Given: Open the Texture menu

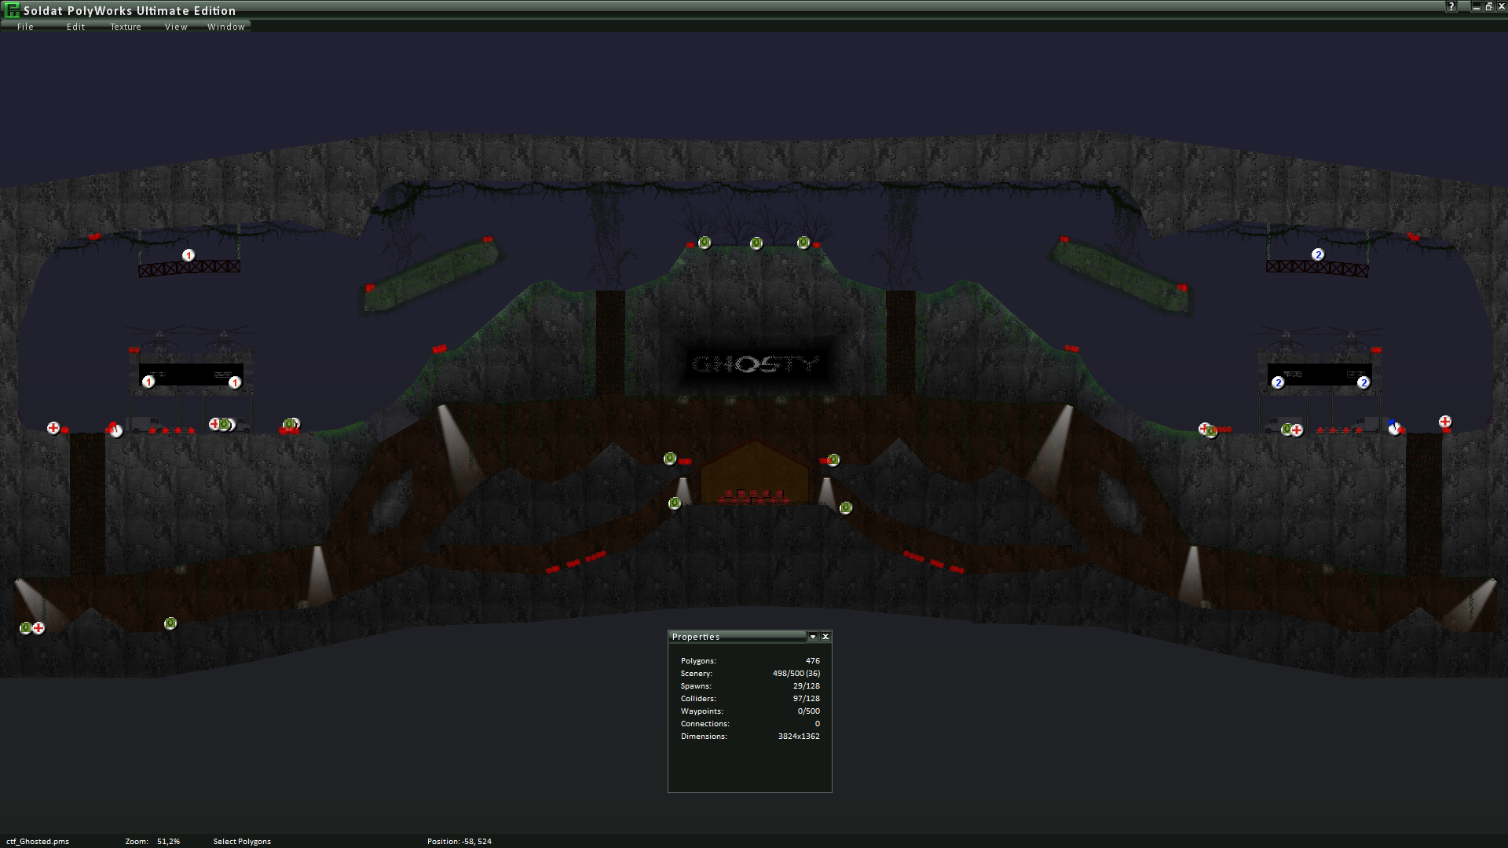Looking at the screenshot, I should tap(126, 27).
